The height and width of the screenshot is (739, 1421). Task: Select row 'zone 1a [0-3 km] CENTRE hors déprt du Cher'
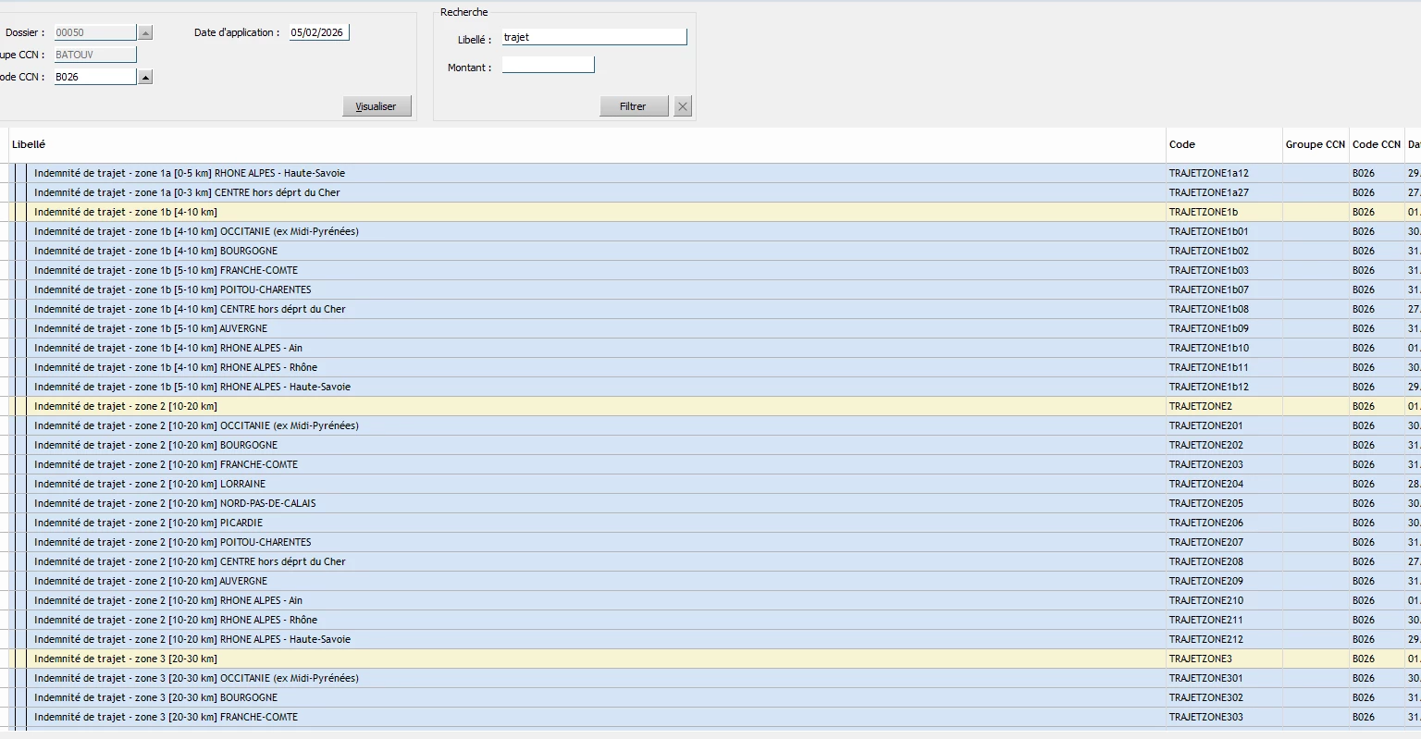[710, 192]
